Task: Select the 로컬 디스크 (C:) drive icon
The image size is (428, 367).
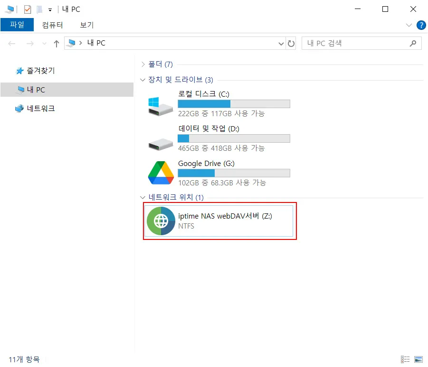Action: point(161,107)
